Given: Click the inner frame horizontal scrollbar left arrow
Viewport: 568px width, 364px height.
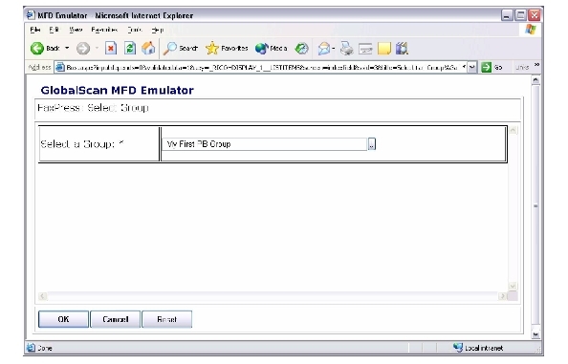Looking at the screenshot, I should coord(42,296).
